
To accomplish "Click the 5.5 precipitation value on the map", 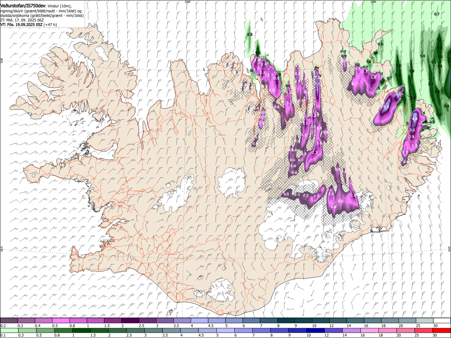I will [386, 107].
